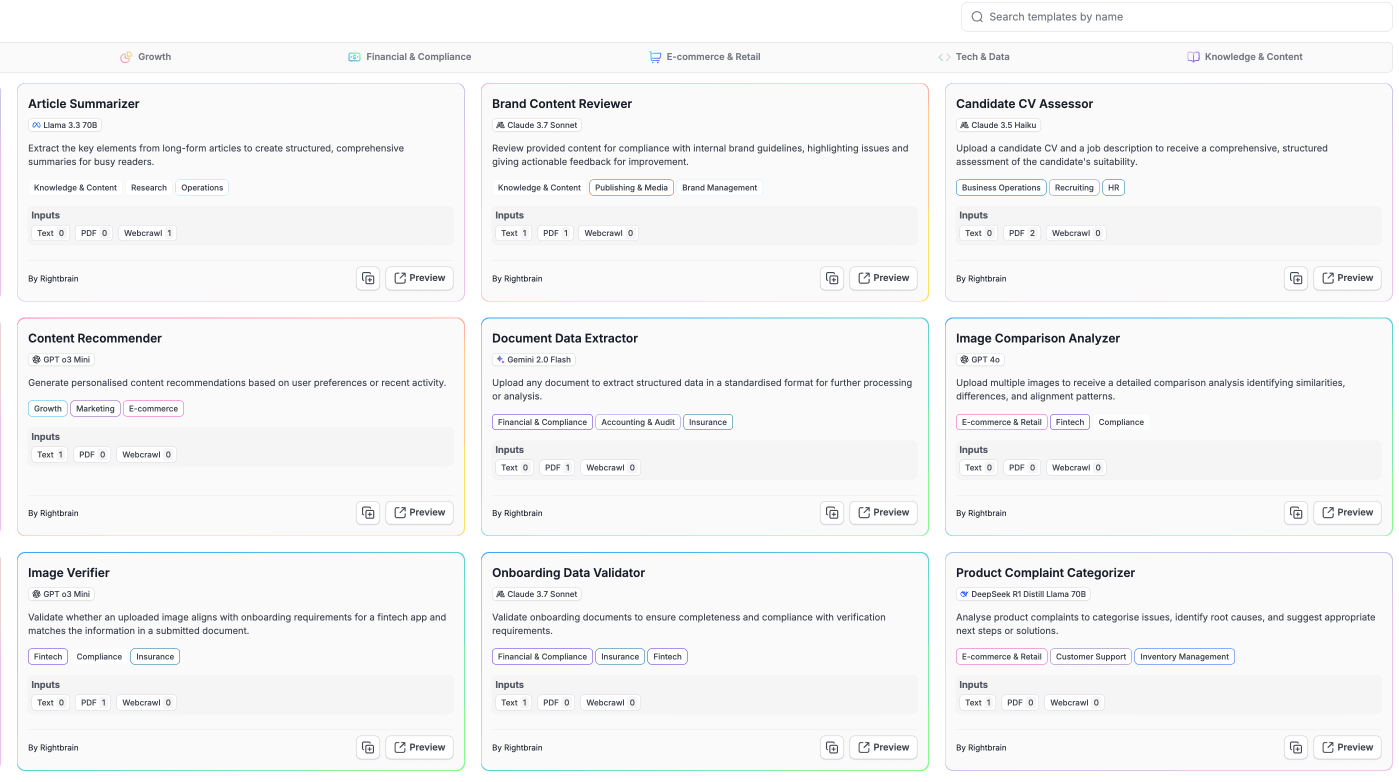Click the "Document Data Extractor" card title

pyautogui.click(x=565, y=339)
